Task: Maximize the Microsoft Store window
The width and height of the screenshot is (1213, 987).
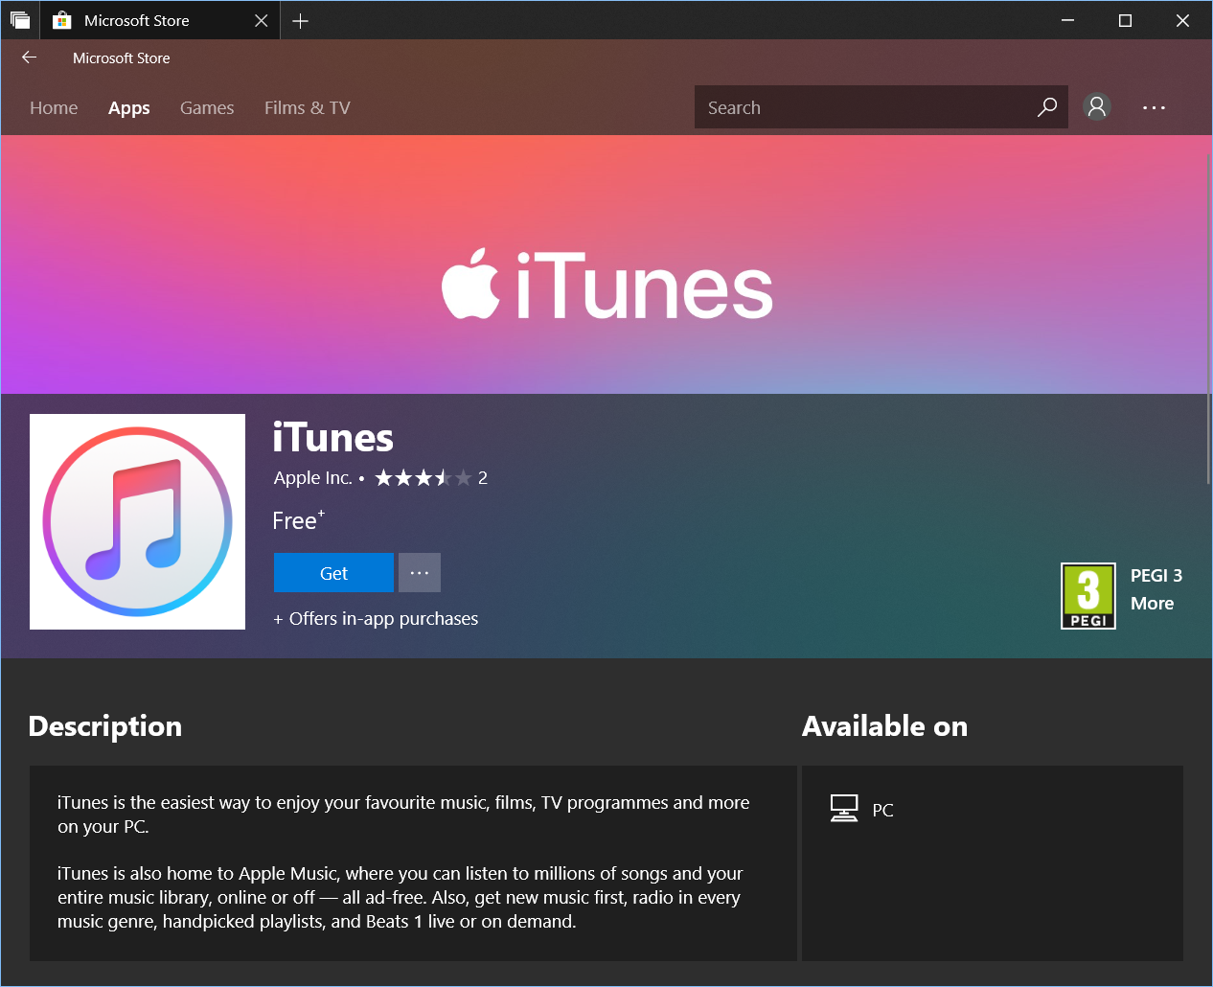Action: pyautogui.click(x=1125, y=20)
